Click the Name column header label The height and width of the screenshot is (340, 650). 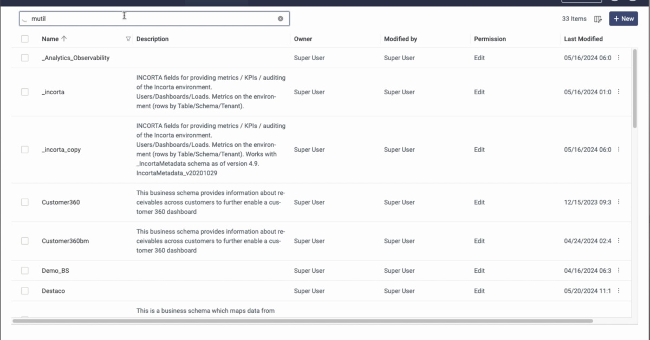pos(50,39)
